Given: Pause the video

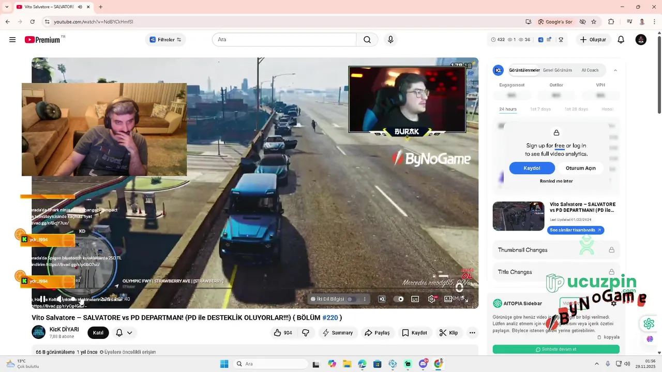Looking at the screenshot, I should click(x=43, y=299).
